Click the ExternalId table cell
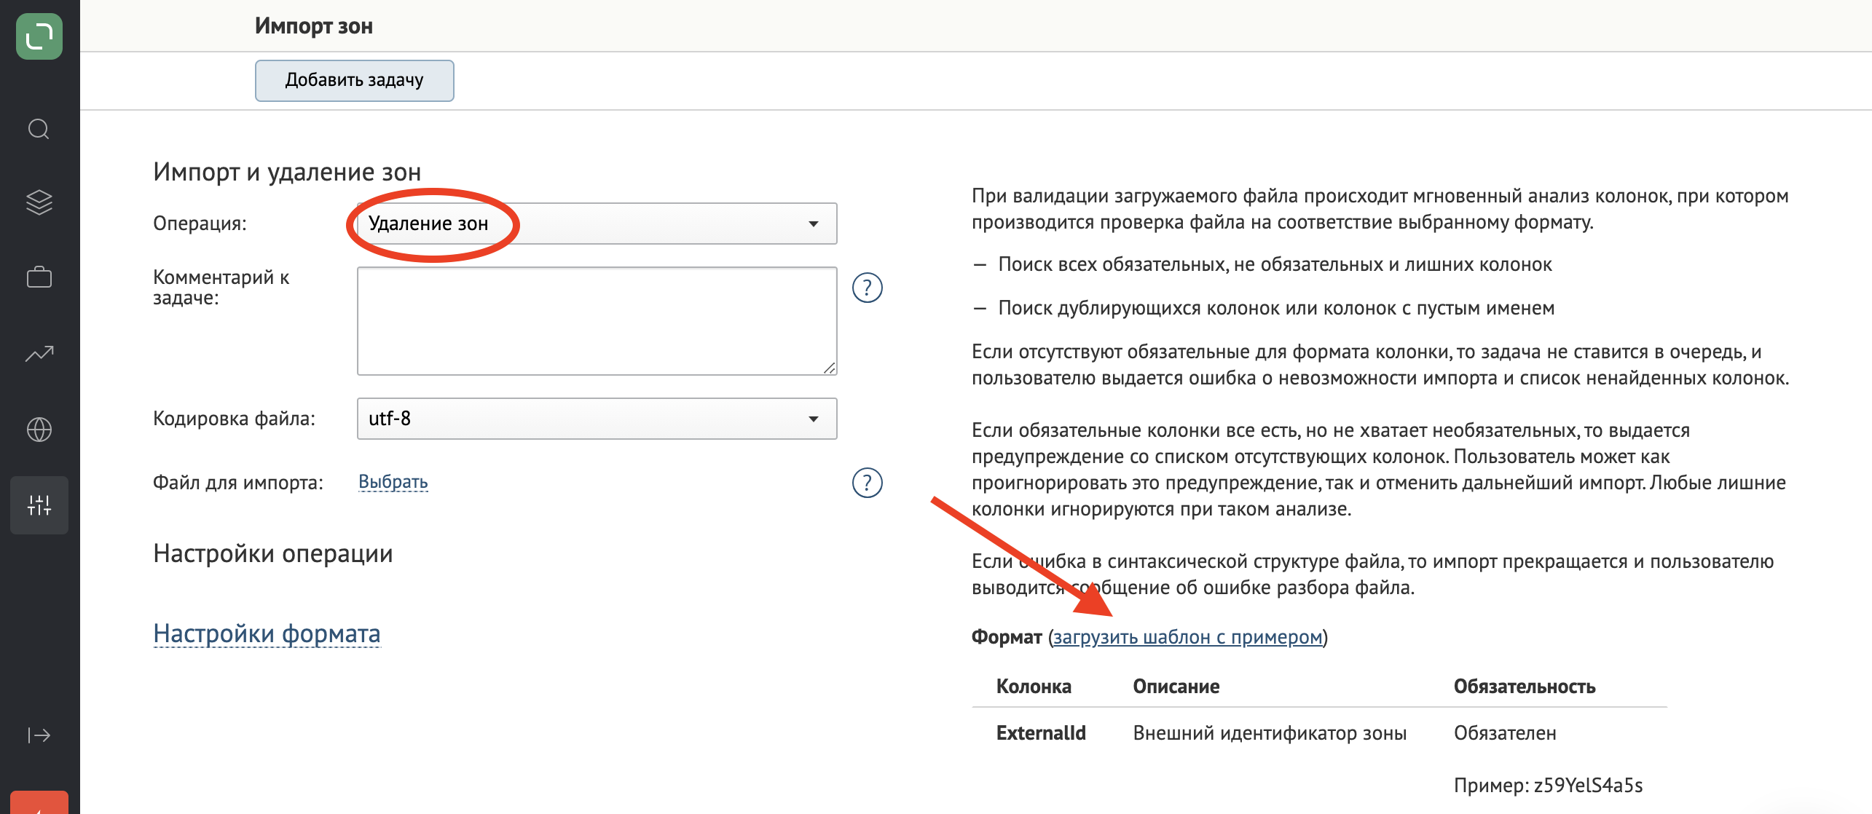 tap(1041, 733)
